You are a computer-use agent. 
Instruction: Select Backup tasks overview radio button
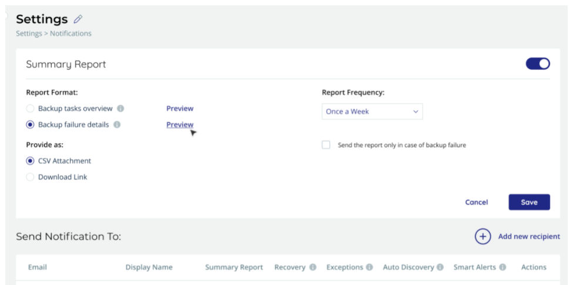(x=30, y=108)
